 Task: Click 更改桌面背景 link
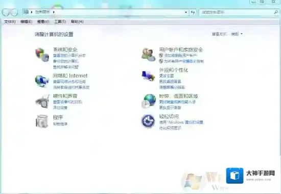pyautogui.click(x=170, y=82)
